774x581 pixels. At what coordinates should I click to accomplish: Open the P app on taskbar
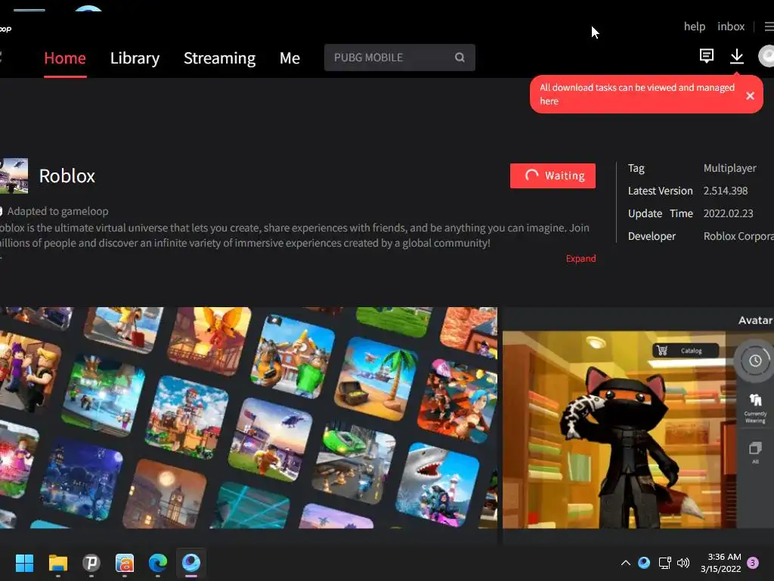[91, 562]
